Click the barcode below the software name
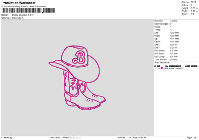The image size is (199, 140). [x=28, y=11]
